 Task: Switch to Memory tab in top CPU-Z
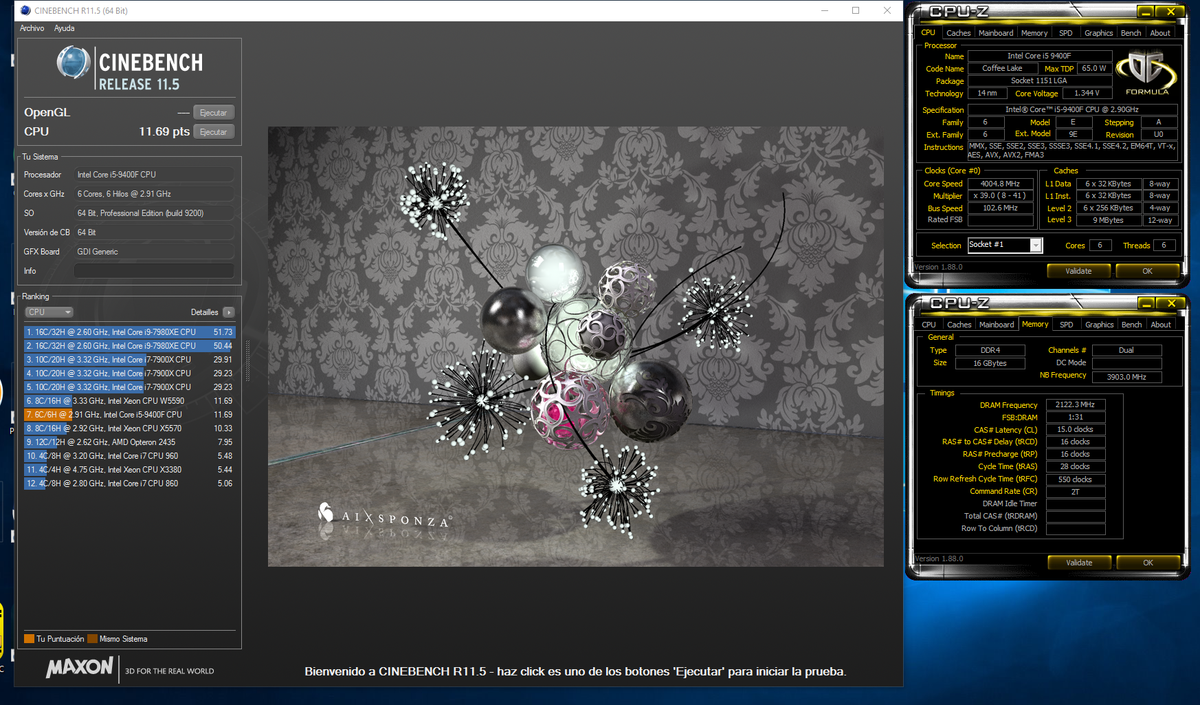coord(1034,33)
